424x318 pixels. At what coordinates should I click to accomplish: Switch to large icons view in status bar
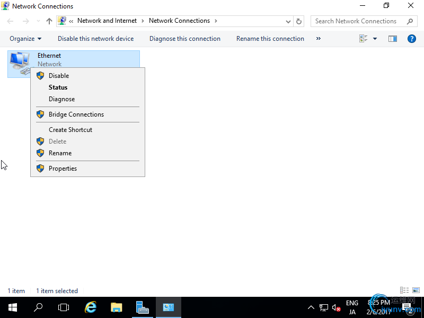tap(416, 290)
